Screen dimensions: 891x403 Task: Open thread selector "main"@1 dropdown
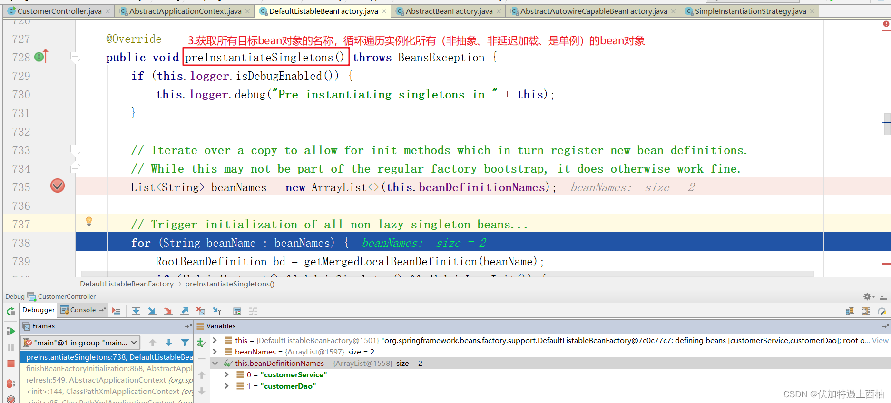coord(80,343)
